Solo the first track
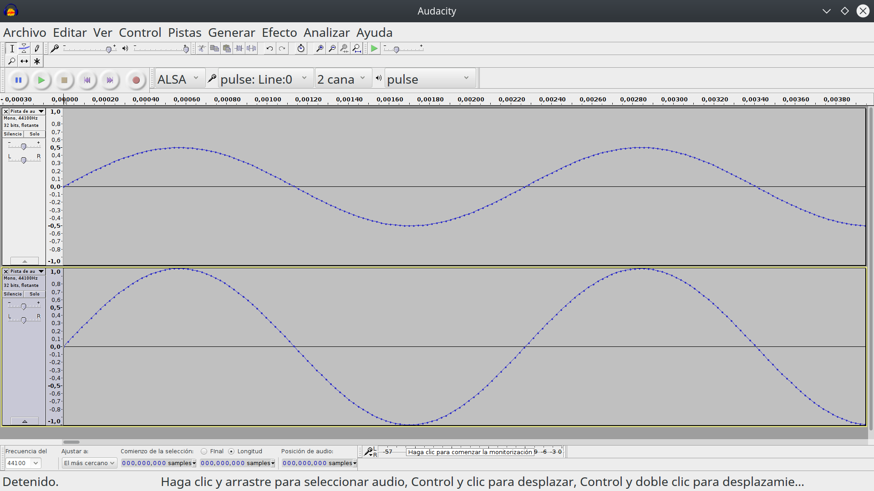The width and height of the screenshot is (874, 491). [35, 134]
